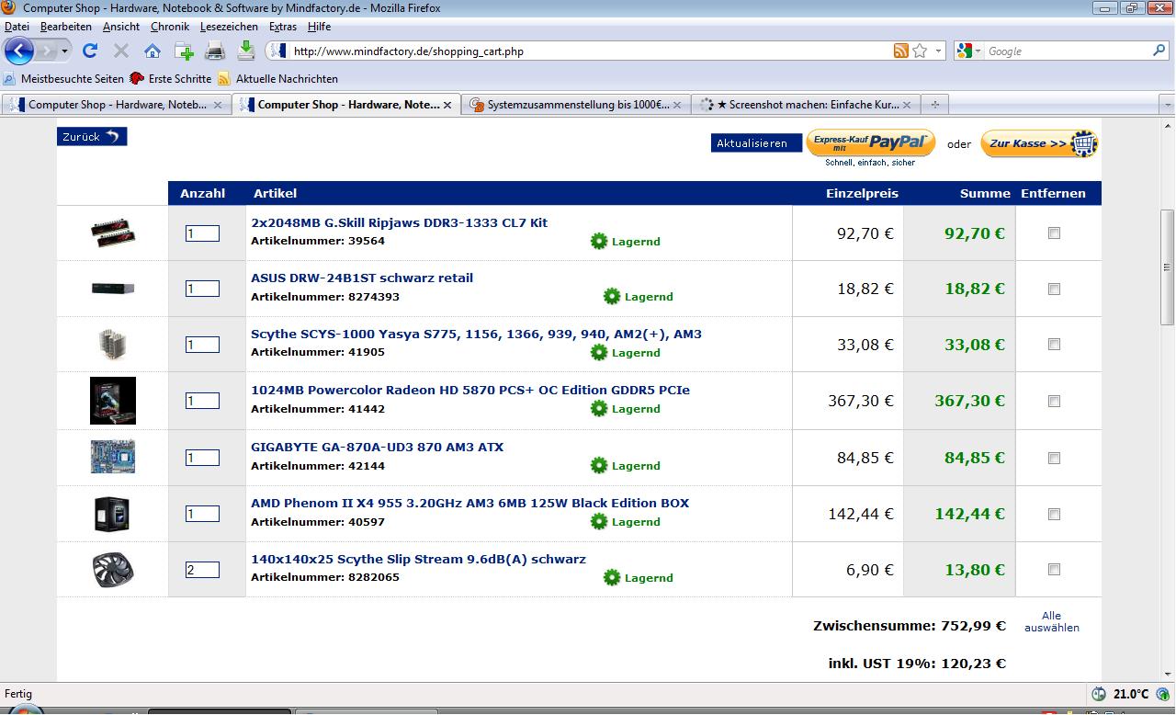Open the Hilfe menu

319,27
